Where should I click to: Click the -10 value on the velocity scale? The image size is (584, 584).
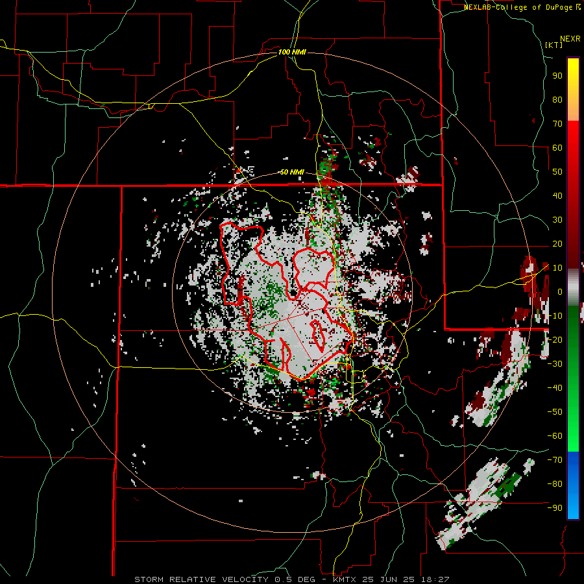555,316
